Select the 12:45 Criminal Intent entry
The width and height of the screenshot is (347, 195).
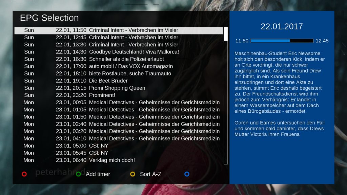tap(119, 37)
